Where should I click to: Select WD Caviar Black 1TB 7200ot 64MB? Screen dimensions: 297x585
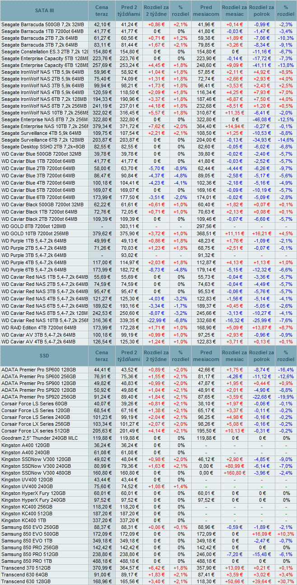point(39,211)
